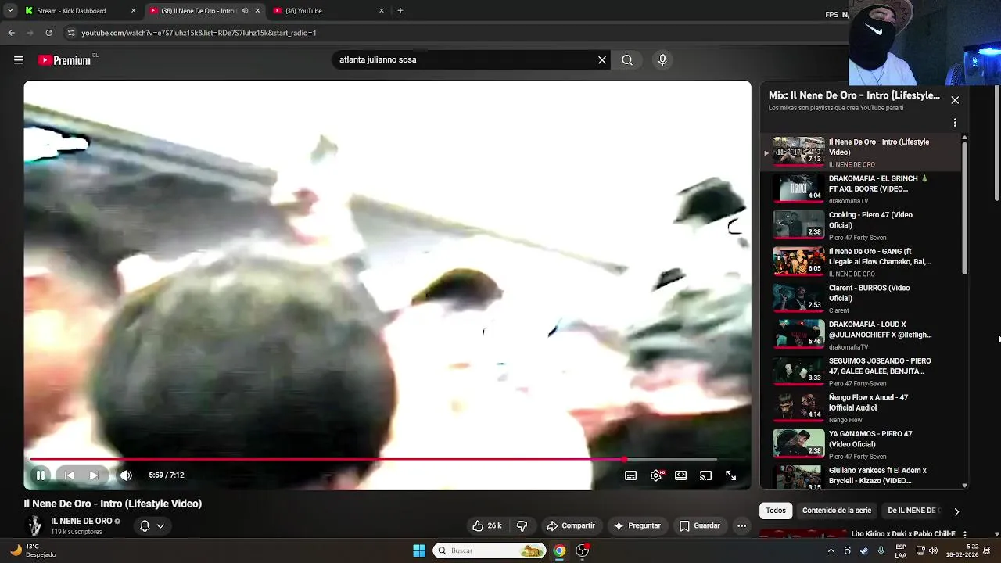
Task: Open a new browser tab
Action: point(400,11)
